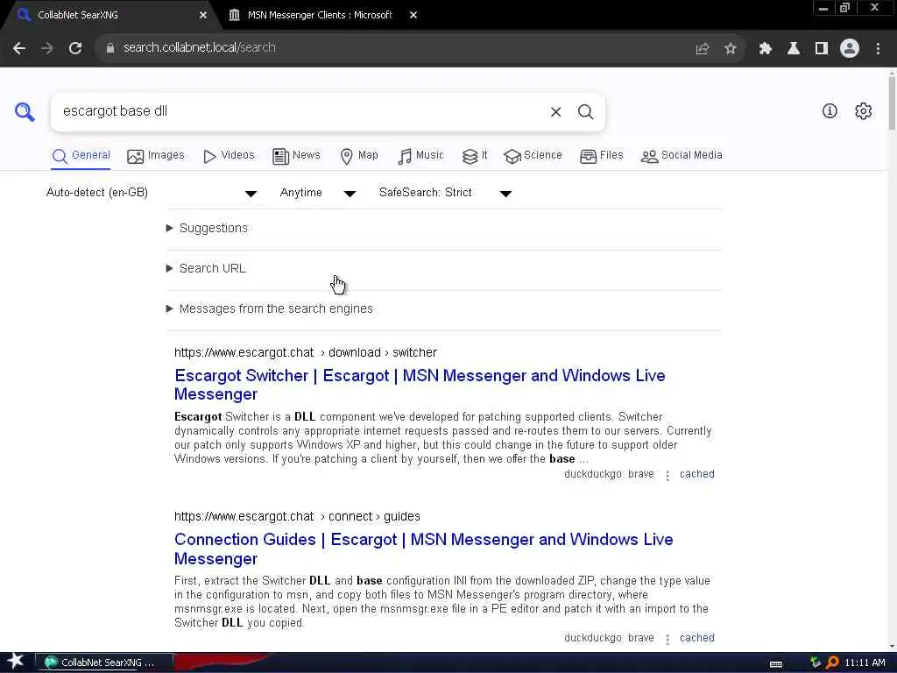Click the browser forward arrow
Image resolution: width=897 pixels, height=673 pixels.
[x=47, y=48]
